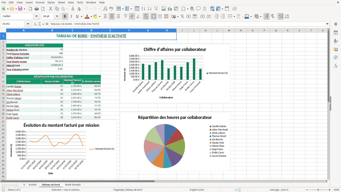The height and width of the screenshot is (192, 341).
Task: Open the sidebar Navigator compass icon
Action: tap(336, 57)
